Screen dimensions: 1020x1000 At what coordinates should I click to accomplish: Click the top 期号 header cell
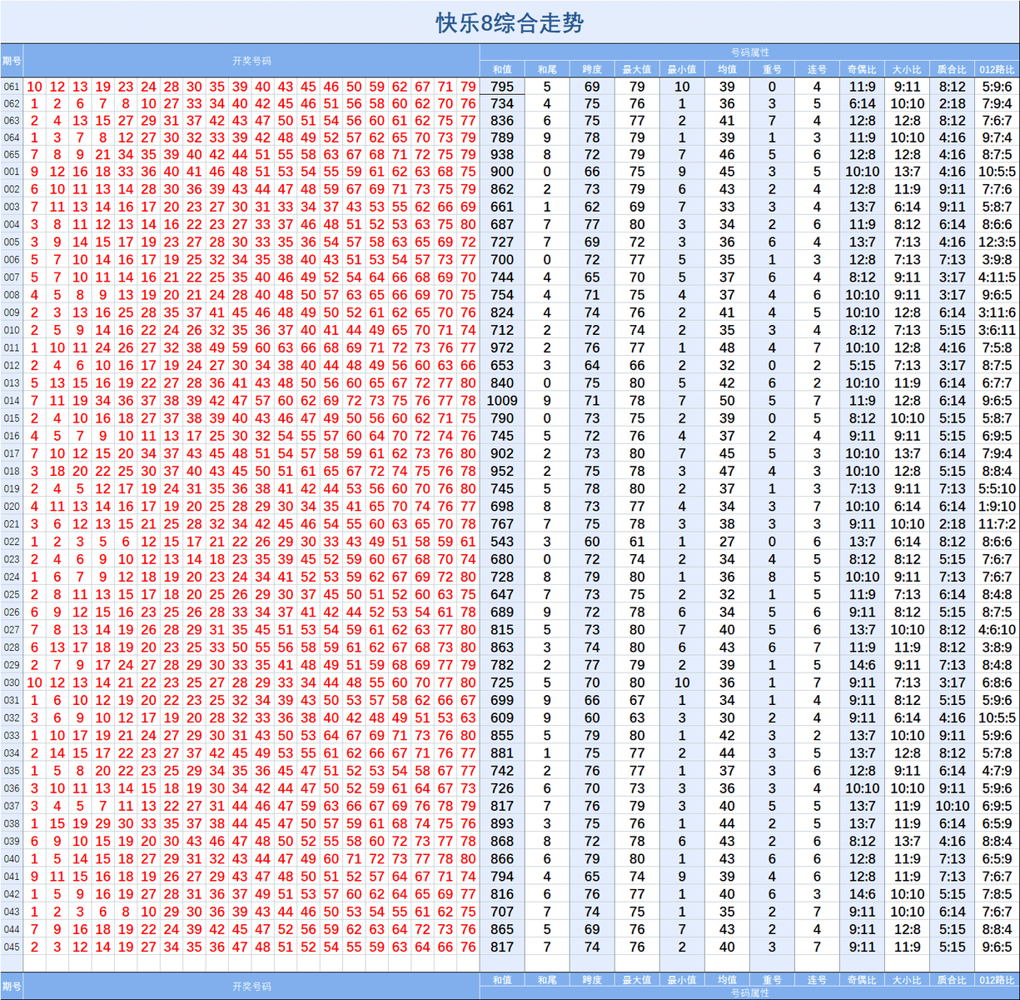[x=12, y=61]
